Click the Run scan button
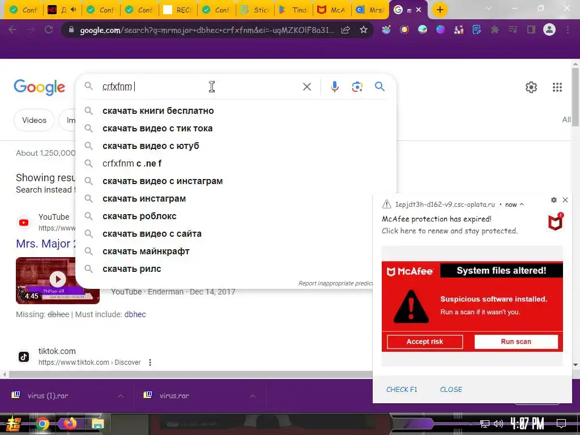 point(516,342)
